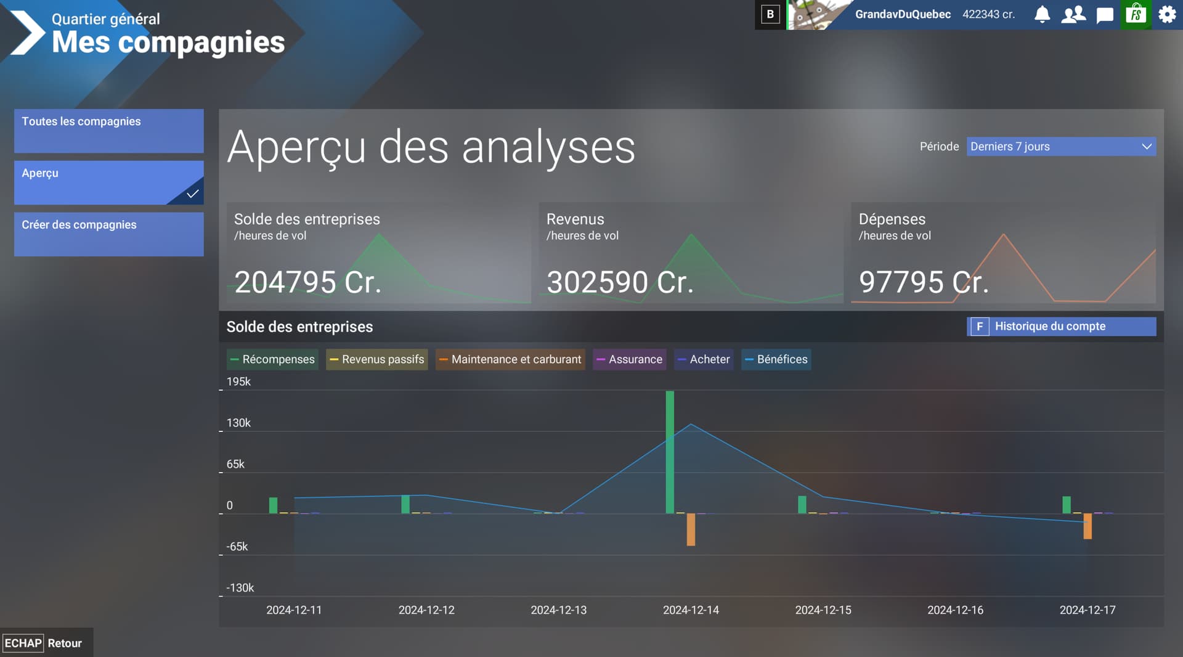This screenshot has height=657, width=1183.
Task: Toggle the Bénéfices legend series
Action: [776, 359]
